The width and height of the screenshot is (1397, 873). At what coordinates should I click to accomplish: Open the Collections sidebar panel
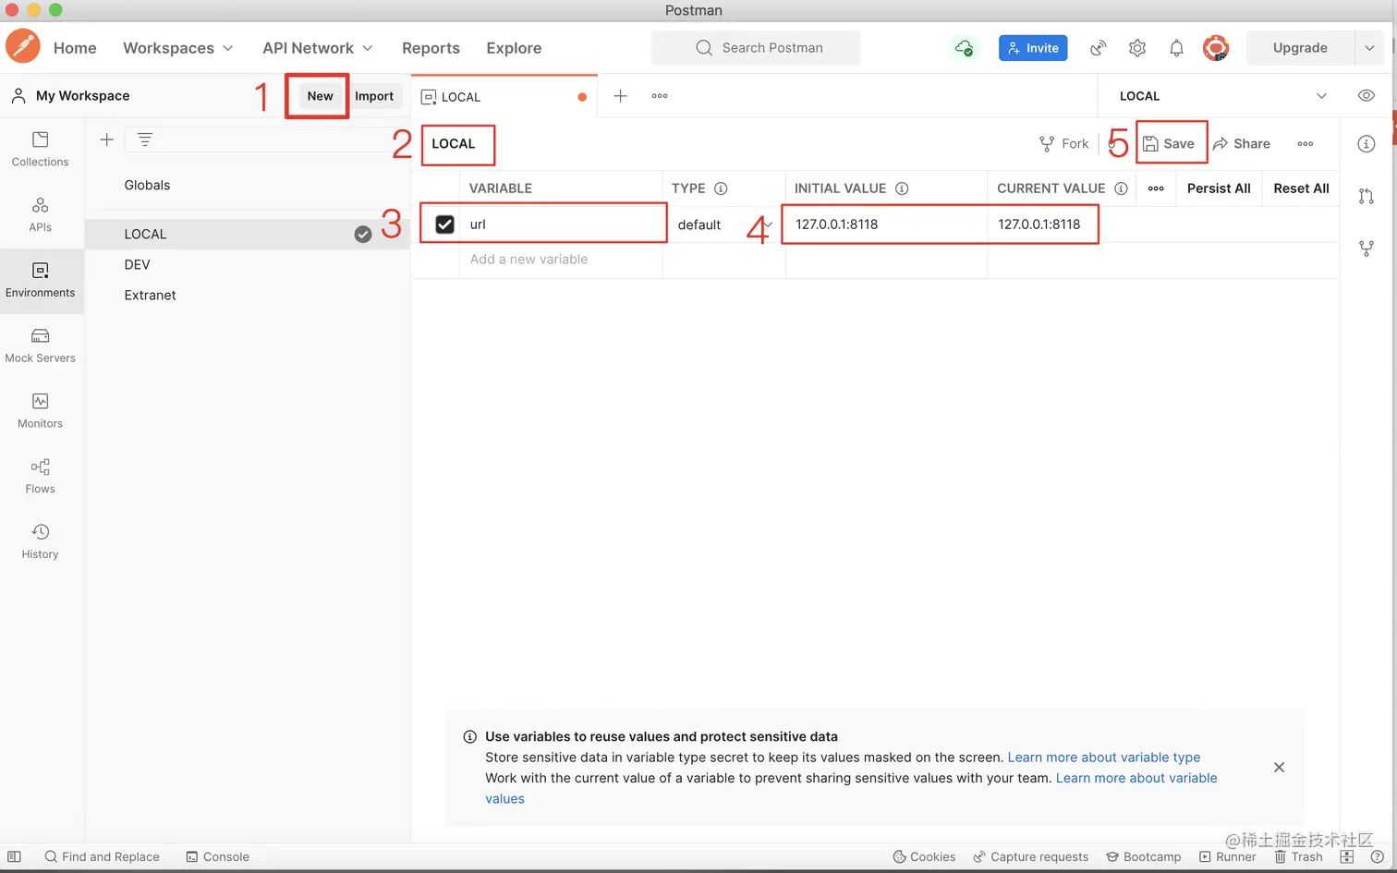tap(41, 149)
